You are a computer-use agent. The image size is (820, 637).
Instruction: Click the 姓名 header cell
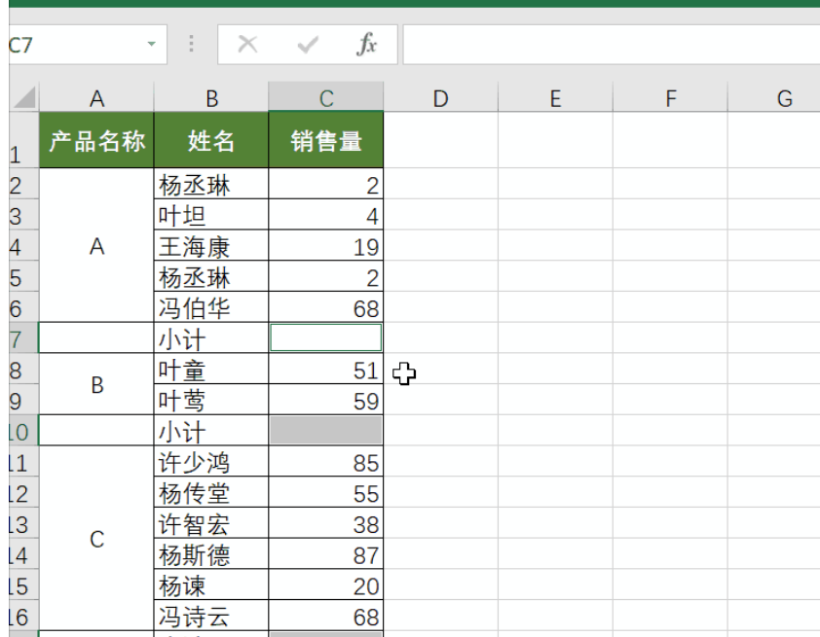coord(211,140)
